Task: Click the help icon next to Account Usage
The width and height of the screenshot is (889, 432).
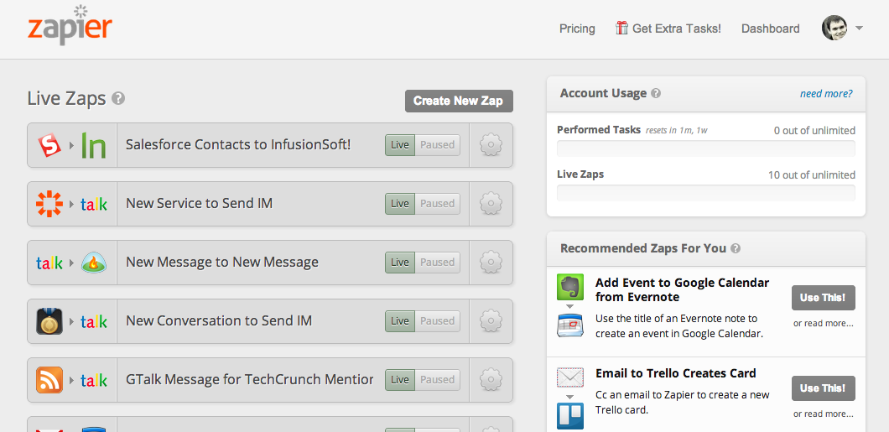Action: click(656, 94)
